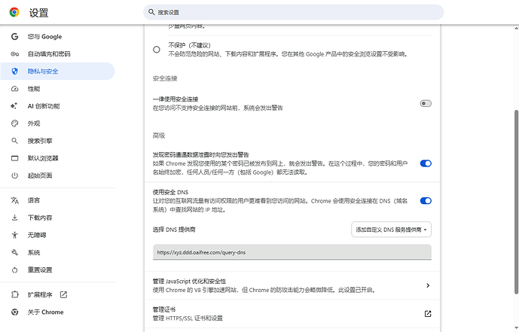519x332 pixels.
Task: Open 搜索引擎 settings
Action: pos(40,141)
